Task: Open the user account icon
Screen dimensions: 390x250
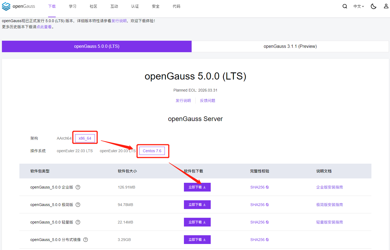Action: [386, 6]
